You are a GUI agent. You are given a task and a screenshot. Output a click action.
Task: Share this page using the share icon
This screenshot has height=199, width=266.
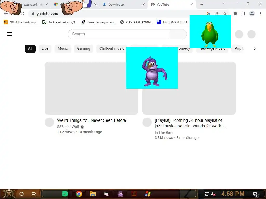pyautogui.click(x=217, y=13)
